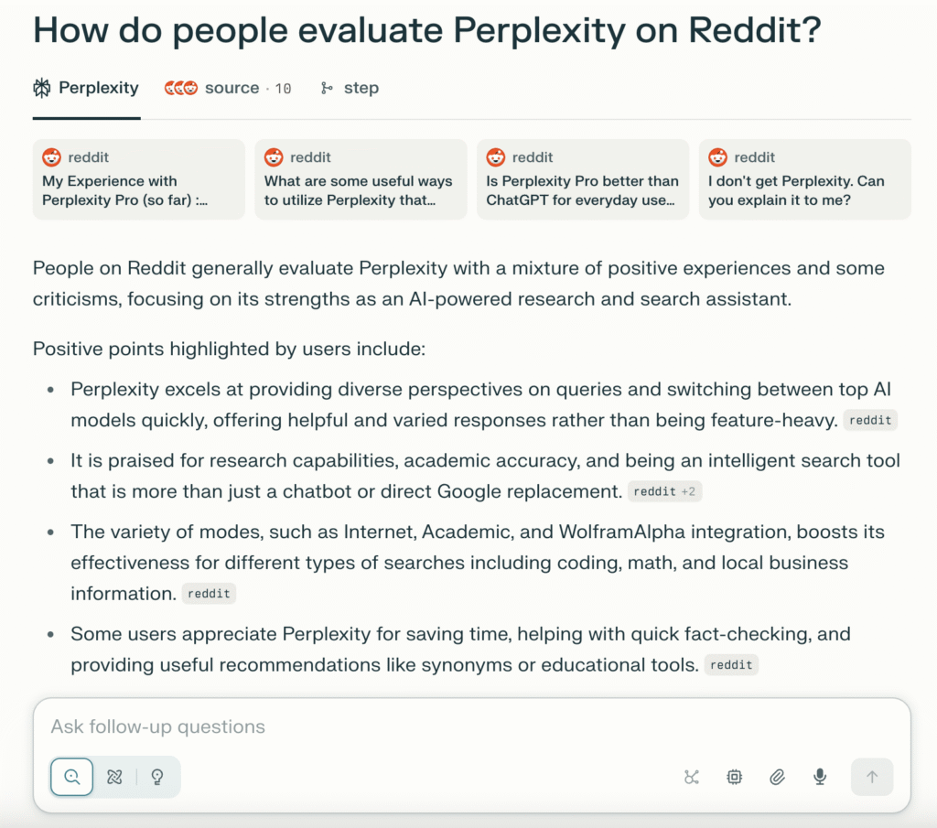Image resolution: width=937 pixels, height=828 pixels.
Task: Switch to the Research mode icon
Action: 114,777
